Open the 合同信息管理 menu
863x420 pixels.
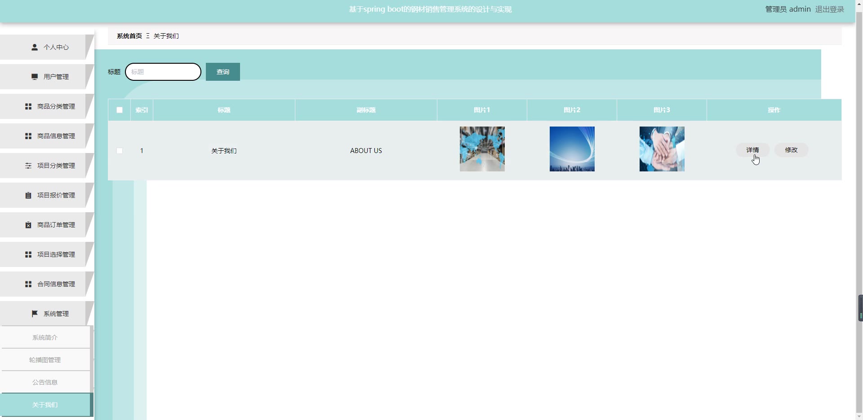click(47, 284)
